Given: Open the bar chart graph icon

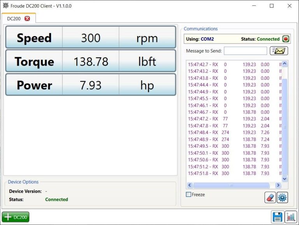Looking at the screenshot, I should click(x=291, y=217).
